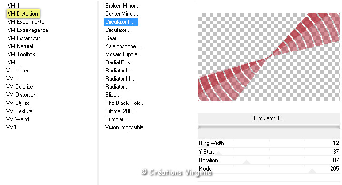
Task: Click the red swirl filter preview image
Action: click(269, 57)
